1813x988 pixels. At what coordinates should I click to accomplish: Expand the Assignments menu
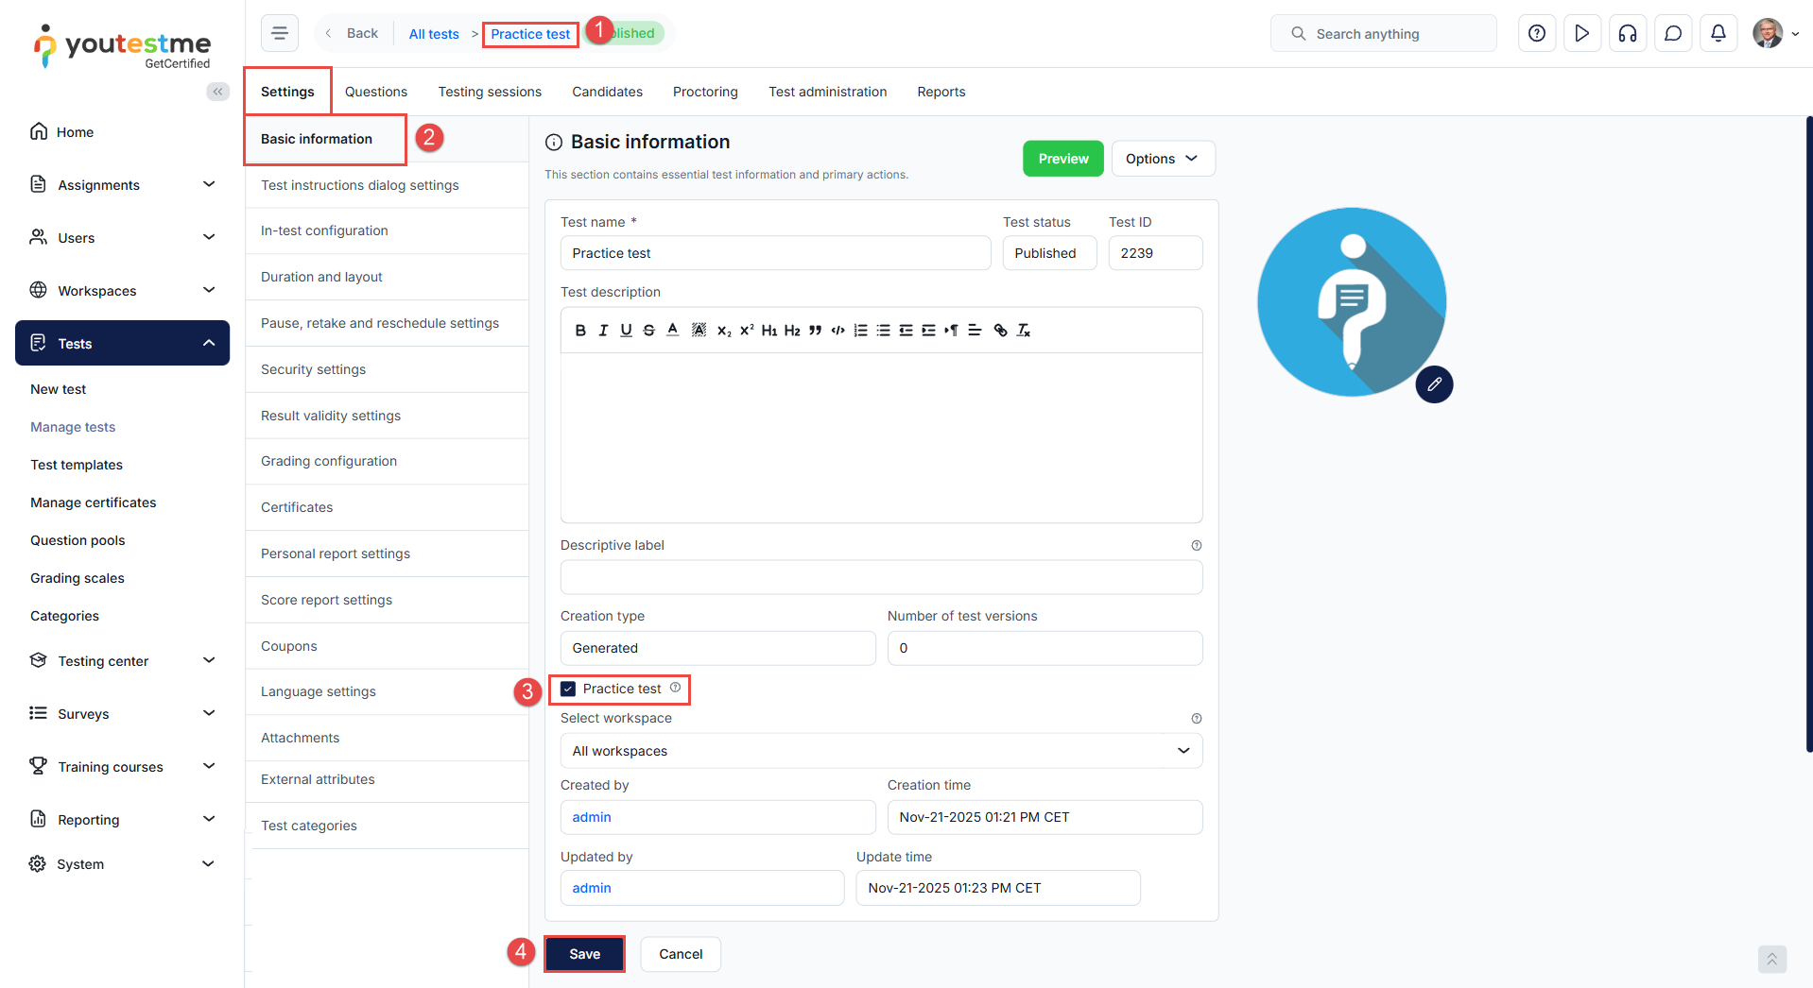(x=123, y=185)
